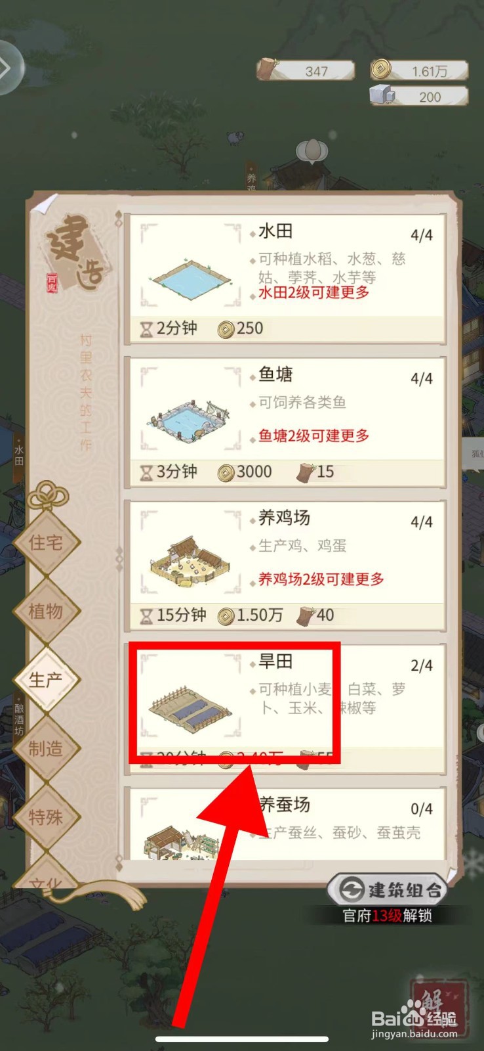Open the 住宅 residence category tab

(46, 543)
